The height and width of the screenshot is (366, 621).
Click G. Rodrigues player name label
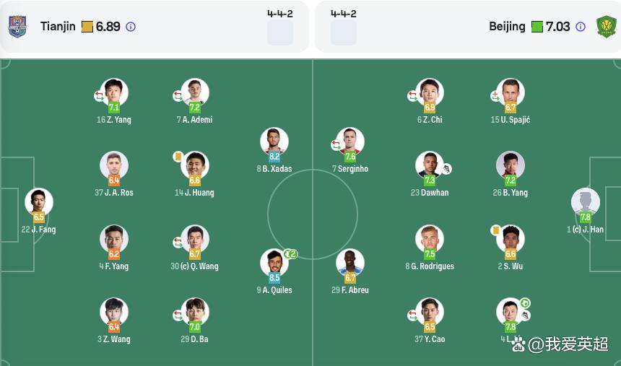pyautogui.click(x=430, y=266)
